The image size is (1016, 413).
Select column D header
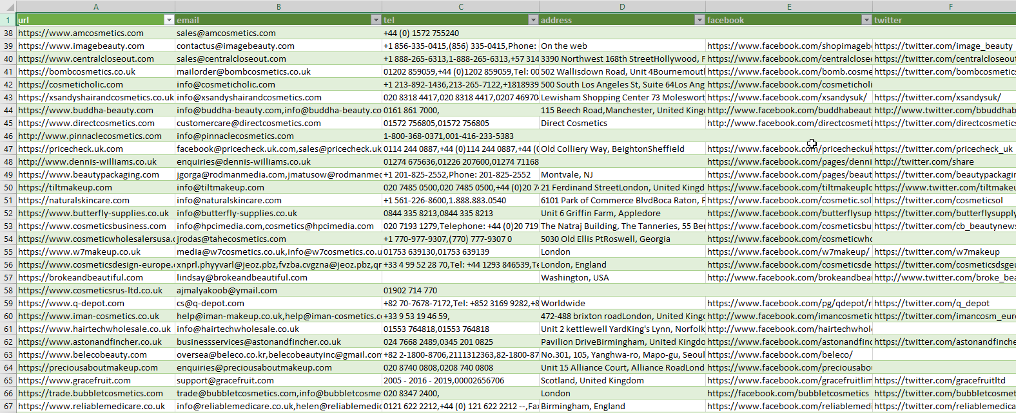[622, 6]
